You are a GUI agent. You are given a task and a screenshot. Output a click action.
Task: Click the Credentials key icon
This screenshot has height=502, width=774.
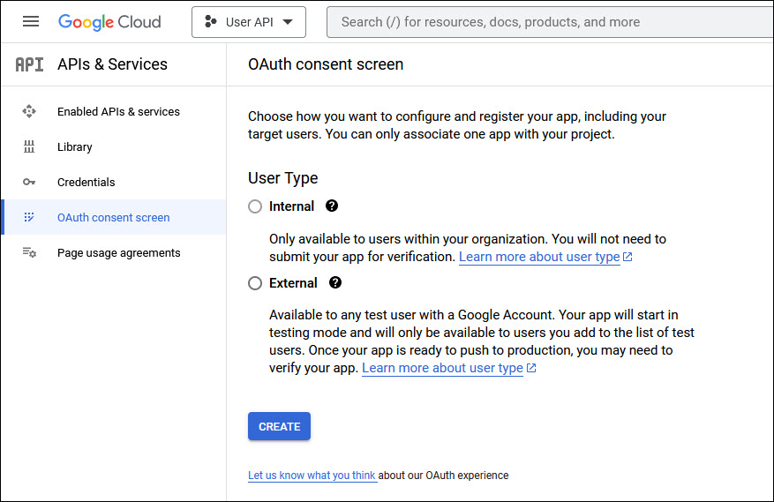29,183
